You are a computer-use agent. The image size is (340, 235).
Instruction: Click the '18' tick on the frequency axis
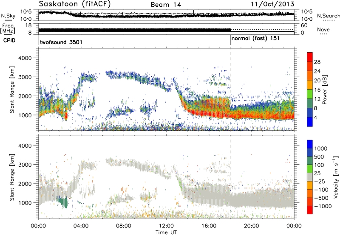[28, 25]
